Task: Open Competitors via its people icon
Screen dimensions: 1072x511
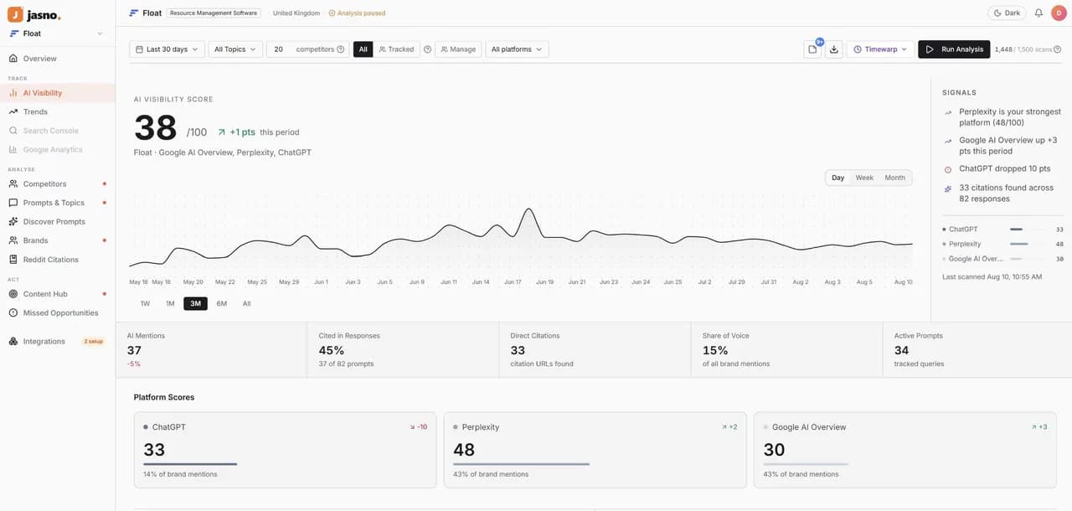Action: (x=13, y=183)
